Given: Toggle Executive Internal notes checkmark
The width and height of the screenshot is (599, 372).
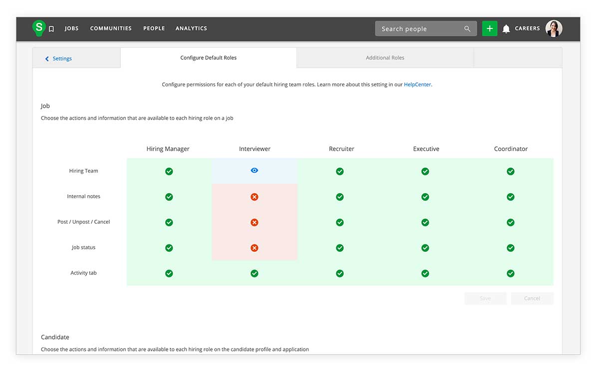Looking at the screenshot, I should 425,197.
